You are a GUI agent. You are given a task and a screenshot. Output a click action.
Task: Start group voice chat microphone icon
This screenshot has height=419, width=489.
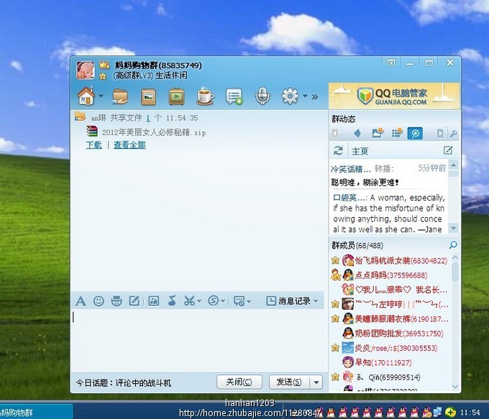262,96
